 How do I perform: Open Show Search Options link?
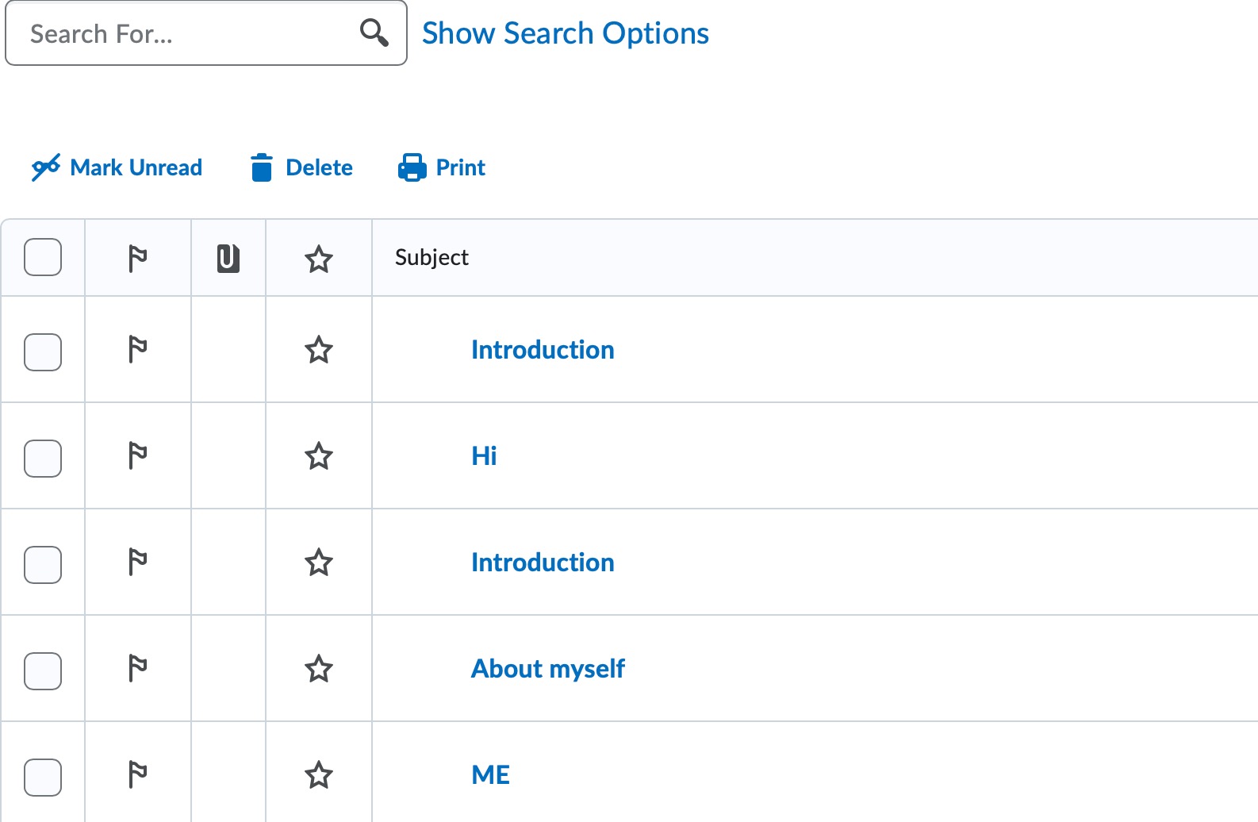point(566,33)
